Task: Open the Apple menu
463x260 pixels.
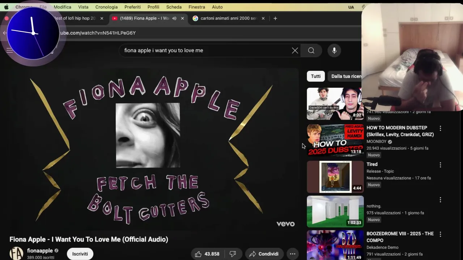Action: click(x=6, y=7)
